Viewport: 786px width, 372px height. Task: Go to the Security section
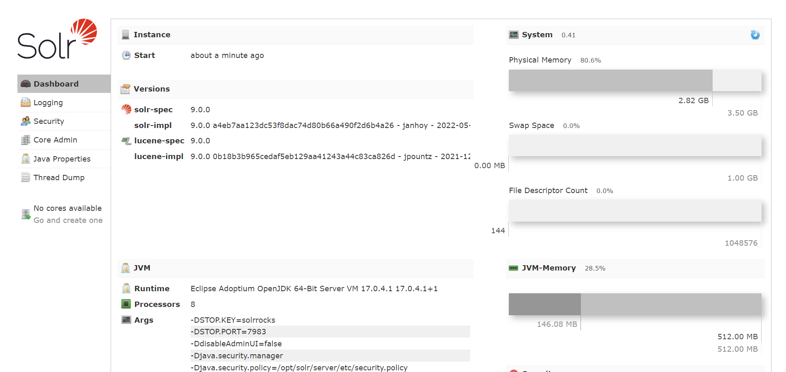[x=64, y=121]
